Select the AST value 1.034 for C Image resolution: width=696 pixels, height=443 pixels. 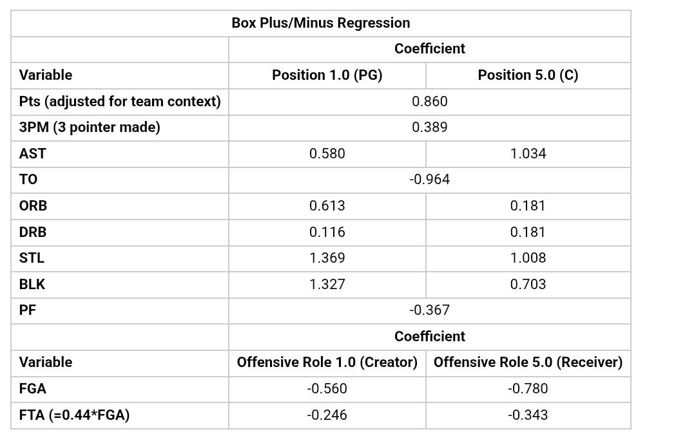click(528, 153)
